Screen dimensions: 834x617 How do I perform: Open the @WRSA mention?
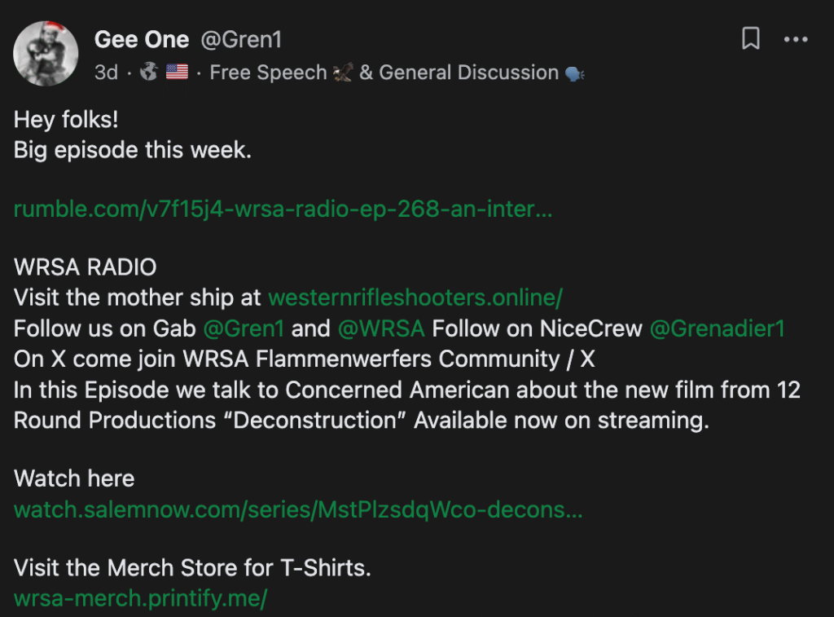pos(381,328)
